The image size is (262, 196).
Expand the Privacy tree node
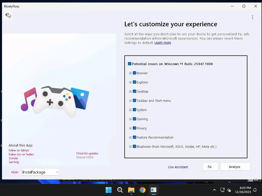130,128
